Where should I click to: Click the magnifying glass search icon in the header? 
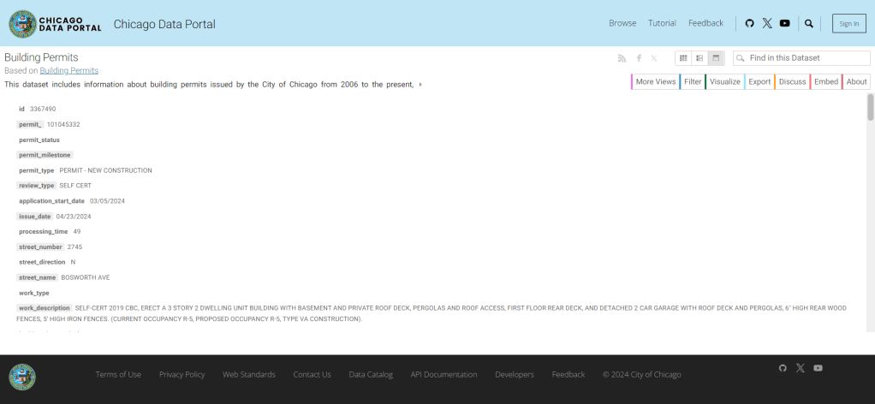coord(809,24)
